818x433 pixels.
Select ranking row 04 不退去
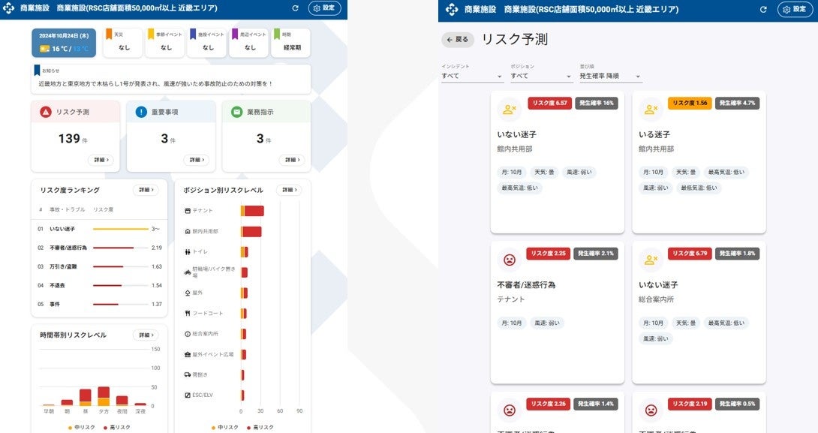[99, 285]
